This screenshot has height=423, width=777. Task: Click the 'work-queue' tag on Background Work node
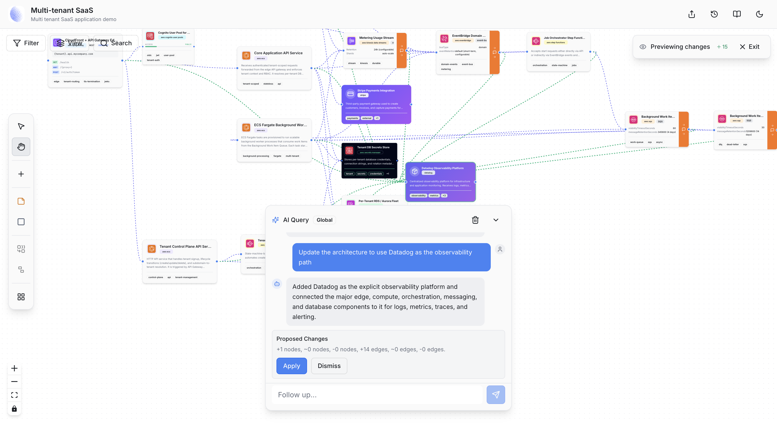[636, 142]
